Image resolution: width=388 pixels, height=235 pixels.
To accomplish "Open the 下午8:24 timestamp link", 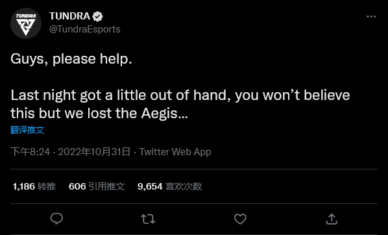I will click(30, 151).
